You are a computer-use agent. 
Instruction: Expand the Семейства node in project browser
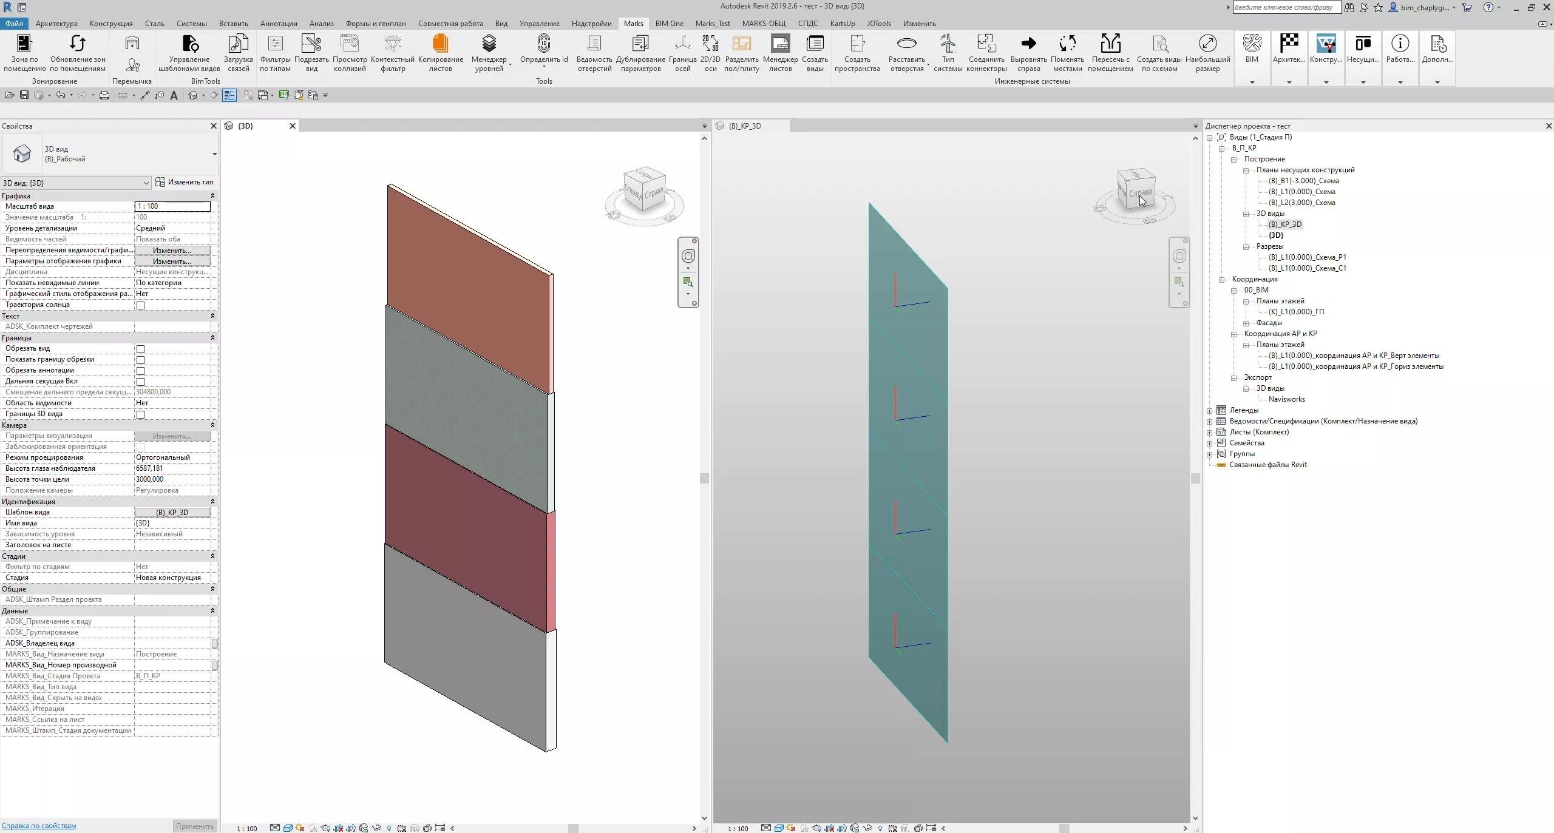pos(1209,443)
